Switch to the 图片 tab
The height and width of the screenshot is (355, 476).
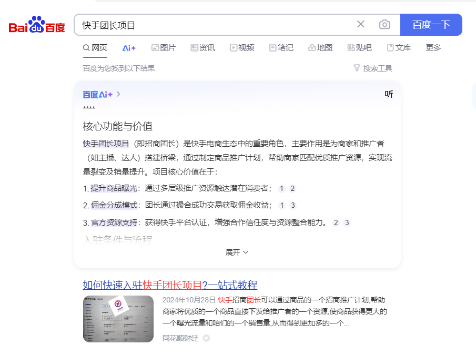point(164,48)
